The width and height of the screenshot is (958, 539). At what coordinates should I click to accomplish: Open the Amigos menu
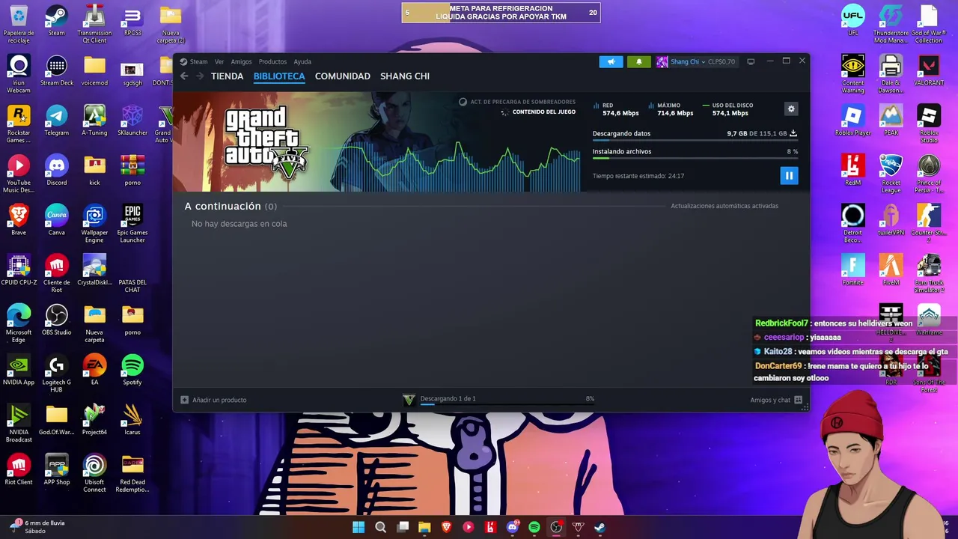(x=241, y=62)
